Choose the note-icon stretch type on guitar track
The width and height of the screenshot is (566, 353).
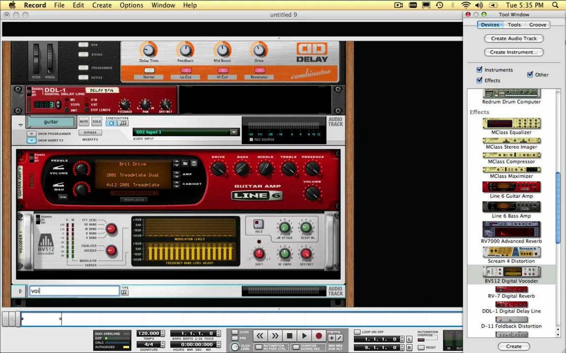tap(123, 123)
